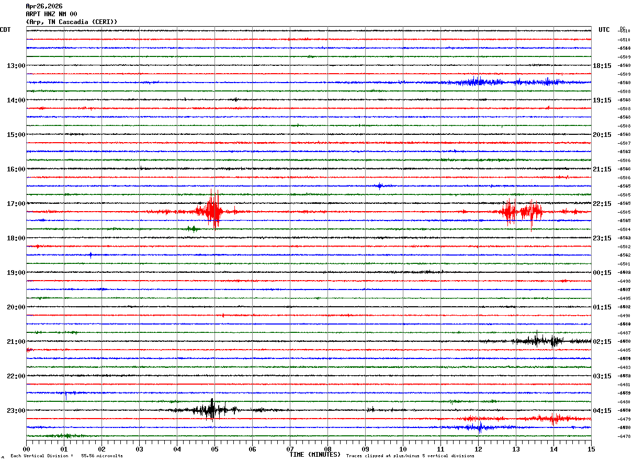This screenshot has height=463, width=633.
Task: Click the DC offset value -6504
Action: tap(625, 229)
